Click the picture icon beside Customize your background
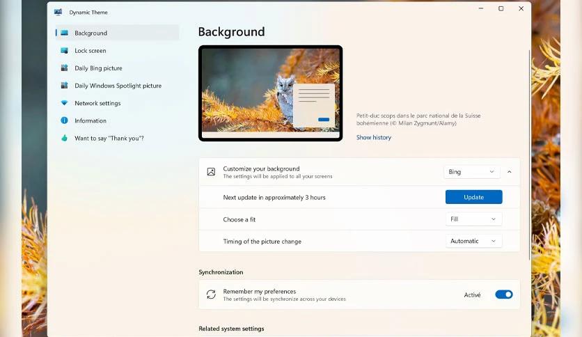This screenshot has width=582, height=337. (x=211, y=171)
